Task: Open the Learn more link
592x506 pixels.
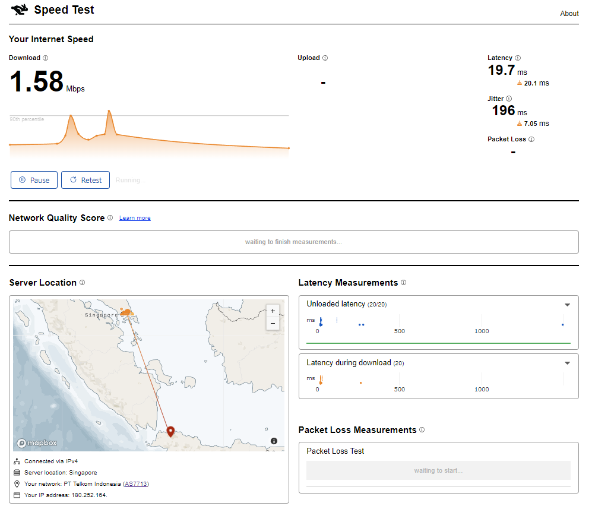Action: point(135,218)
